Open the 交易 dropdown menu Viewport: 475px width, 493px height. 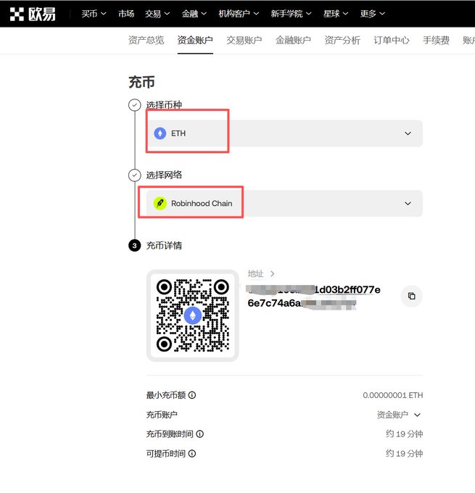coord(157,14)
